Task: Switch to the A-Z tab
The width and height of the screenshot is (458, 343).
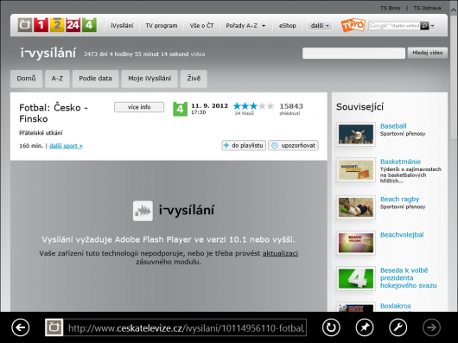Action: point(57,79)
